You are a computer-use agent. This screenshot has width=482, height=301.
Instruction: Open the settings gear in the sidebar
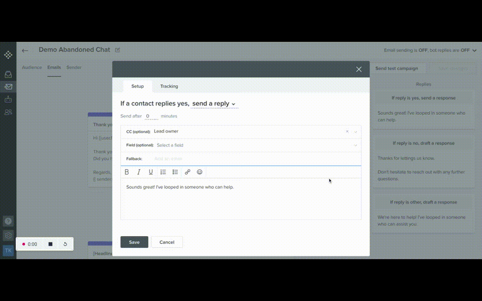coord(8,236)
